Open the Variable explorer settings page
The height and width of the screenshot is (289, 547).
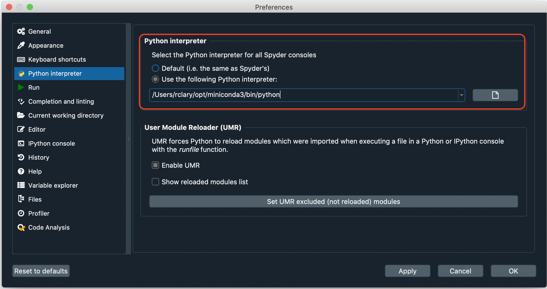coord(21,185)
